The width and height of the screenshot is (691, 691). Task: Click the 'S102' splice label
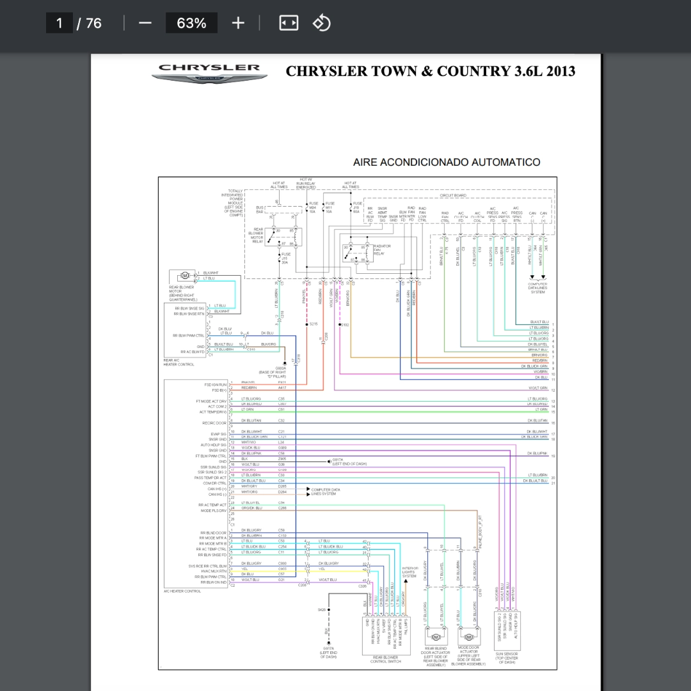345,325
